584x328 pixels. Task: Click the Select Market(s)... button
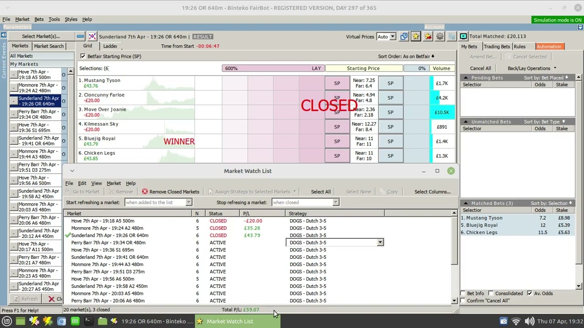click(41, 36)
